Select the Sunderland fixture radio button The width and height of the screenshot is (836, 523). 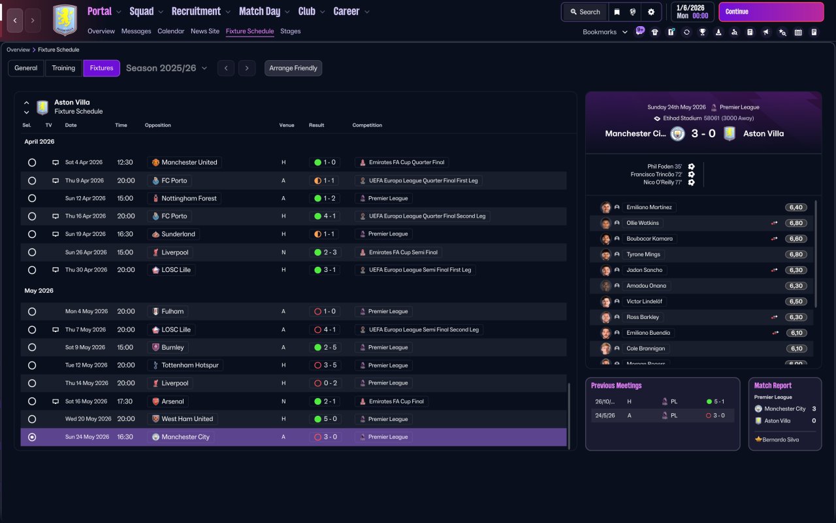point(32,234)
